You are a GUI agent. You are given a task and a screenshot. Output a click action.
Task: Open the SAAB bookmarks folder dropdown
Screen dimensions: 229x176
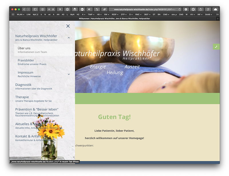coord(208,14)
